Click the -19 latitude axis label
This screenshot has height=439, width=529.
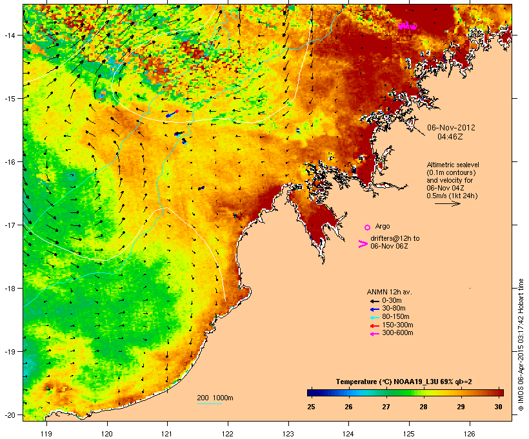(x=9, y=352)
